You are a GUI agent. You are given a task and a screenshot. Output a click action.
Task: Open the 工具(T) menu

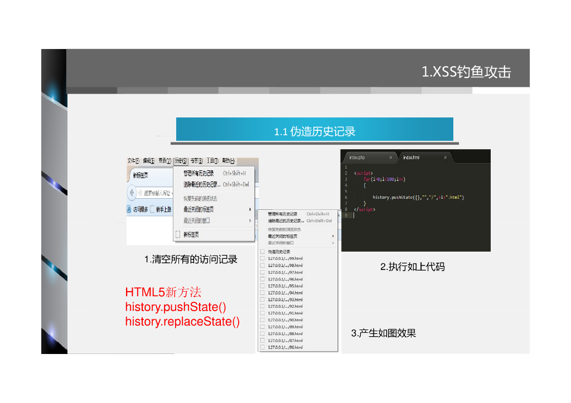212,161
